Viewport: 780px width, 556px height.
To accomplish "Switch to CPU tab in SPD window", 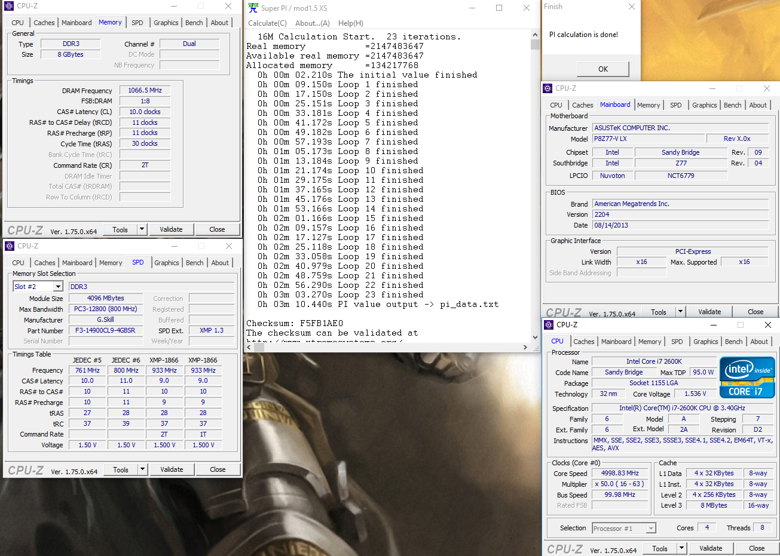I will point(19,263).
